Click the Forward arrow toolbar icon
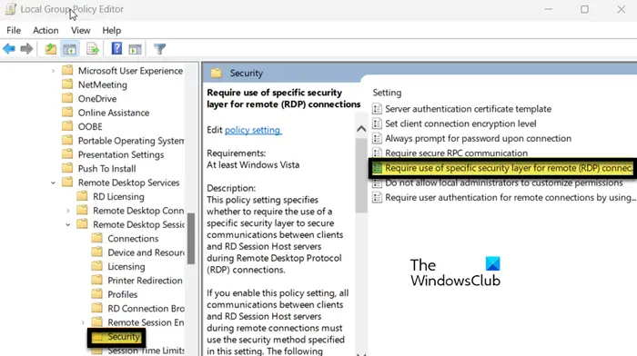 coord(26,49)
